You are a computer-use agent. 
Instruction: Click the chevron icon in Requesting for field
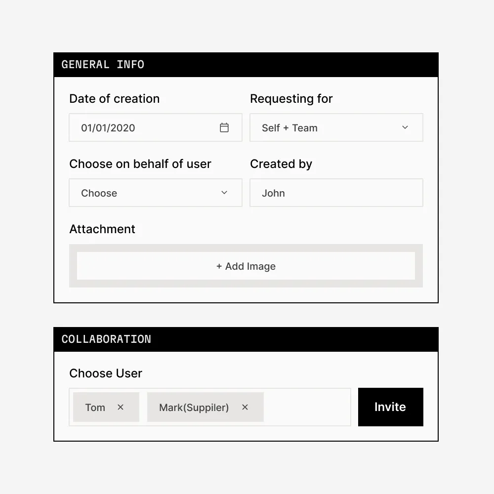(405, 127)
